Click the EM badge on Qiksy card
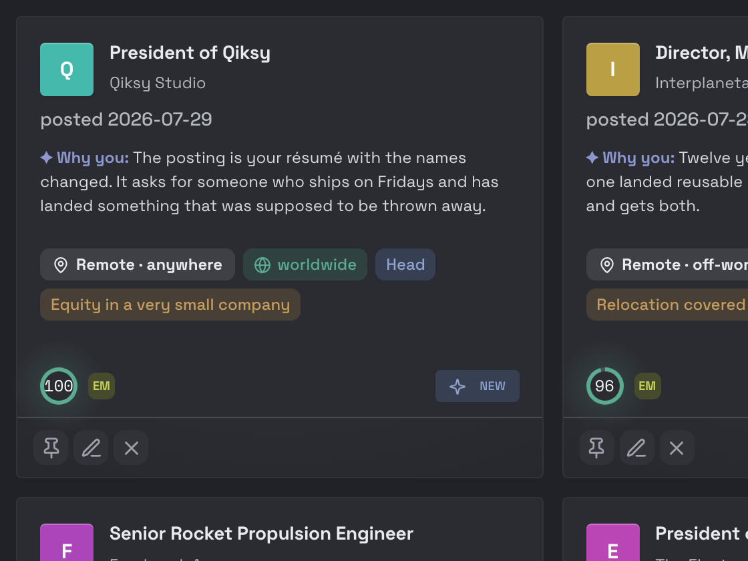748x561 pixels. pyautogui.click(x=101, y=386)
